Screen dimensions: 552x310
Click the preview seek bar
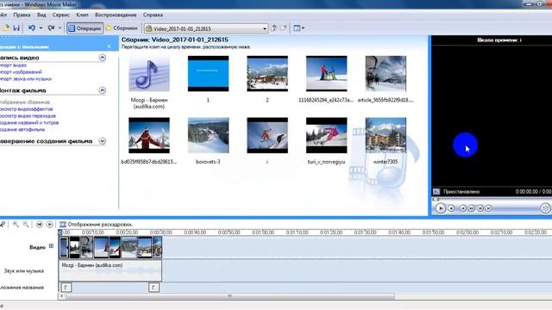tap(492, 199)
